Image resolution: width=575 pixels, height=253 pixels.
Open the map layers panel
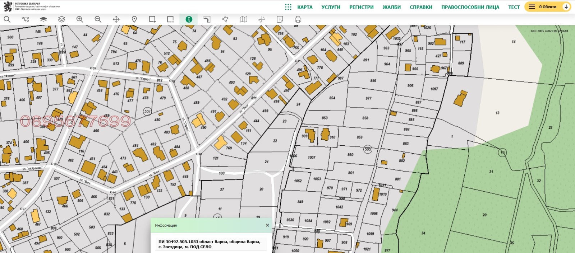(61, 19)
